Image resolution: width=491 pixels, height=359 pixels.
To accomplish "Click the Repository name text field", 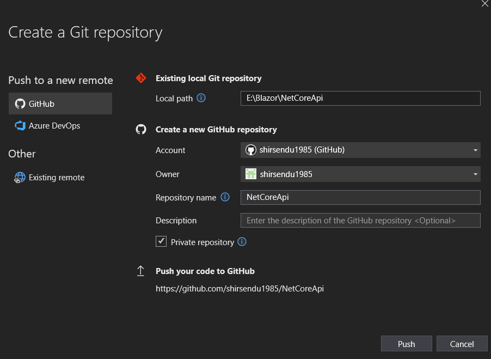I will [360, 197].
